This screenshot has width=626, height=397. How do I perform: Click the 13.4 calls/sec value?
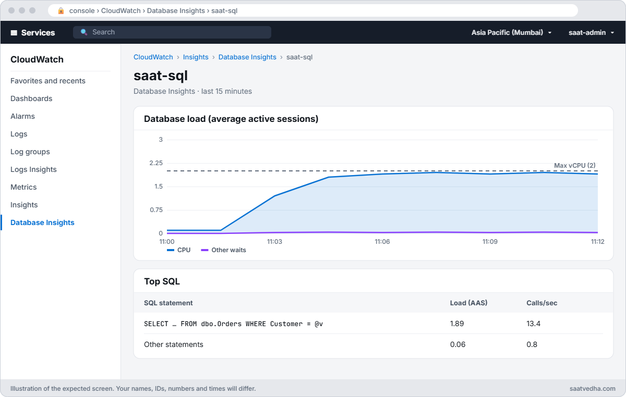pyautogui.click(x=534, y=324)
